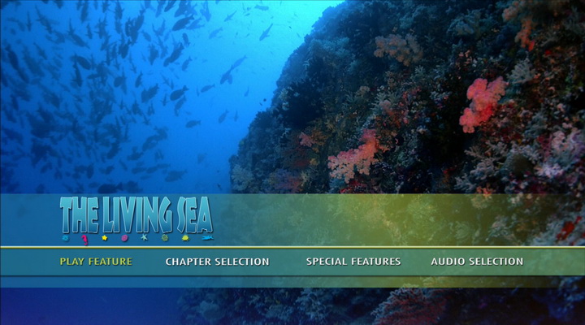This screenshot has width=585, height=325.
Task: Click the blue coral icon under title
Action: point(65,238)
